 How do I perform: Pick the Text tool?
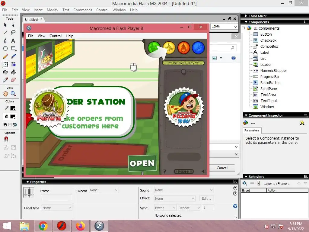(x=13, y=41)
